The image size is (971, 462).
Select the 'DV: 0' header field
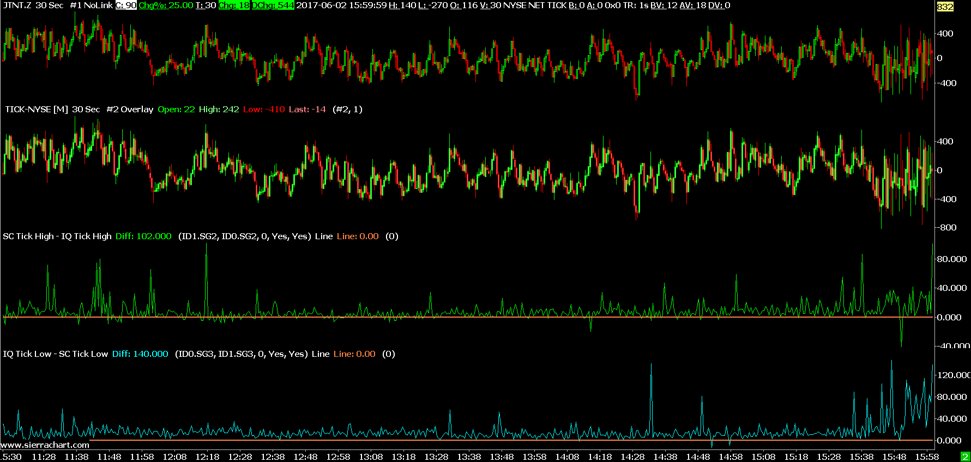click(719, 5)
